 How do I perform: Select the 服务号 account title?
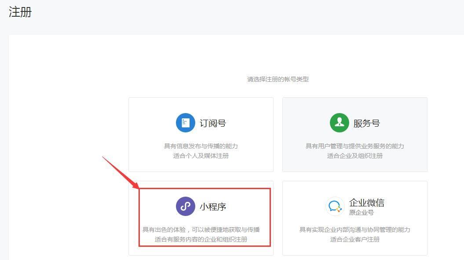[367, 123]
